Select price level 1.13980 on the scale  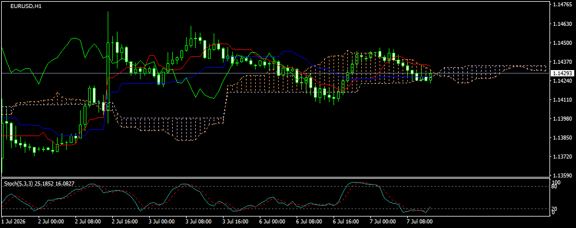coord(563,119)
